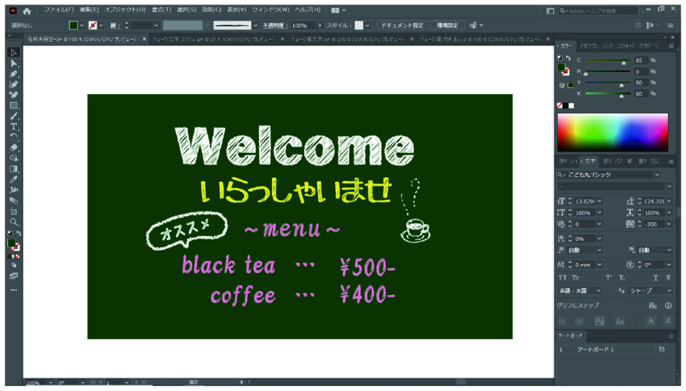Click the Change Screen Mode tool icon
The height and width of the screenshot is (391, 686).
coord(13,276)
